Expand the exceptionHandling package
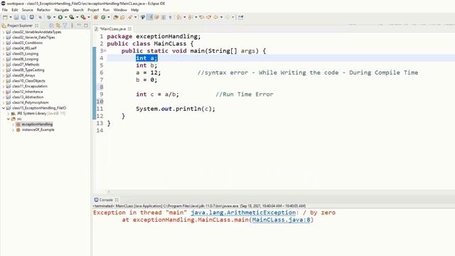The image size is (455, 256). click(x=13, y=124)
